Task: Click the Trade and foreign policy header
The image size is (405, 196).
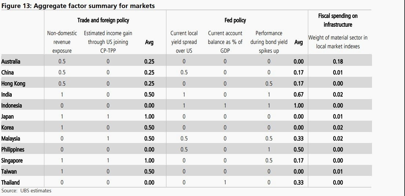Action: pyautogui.click(x=103, y=20)
